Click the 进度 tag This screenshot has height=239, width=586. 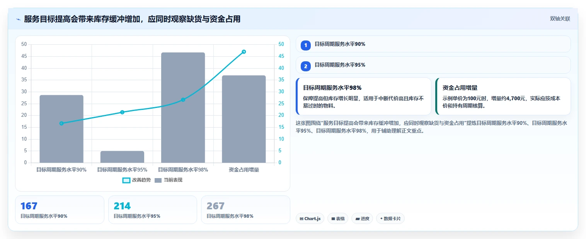[362, 219]
